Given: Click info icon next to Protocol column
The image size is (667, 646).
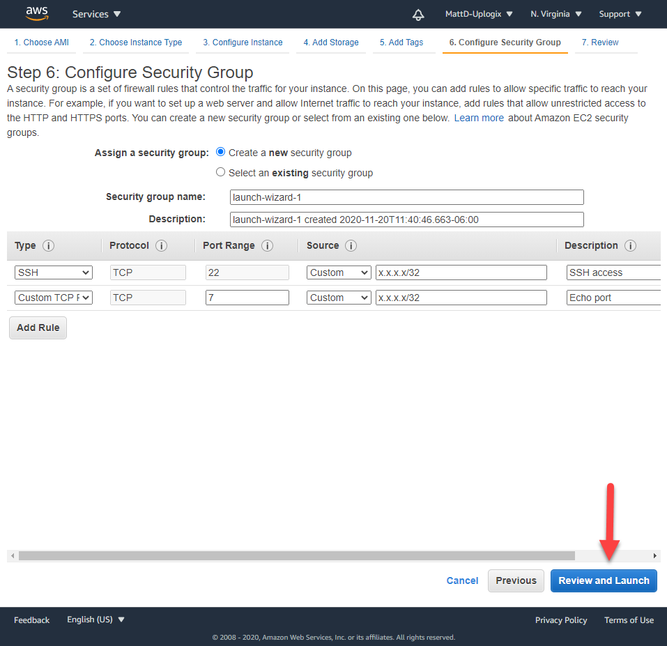Looking at the screenshot, I should pyautogui.click(x=161, y=246).
